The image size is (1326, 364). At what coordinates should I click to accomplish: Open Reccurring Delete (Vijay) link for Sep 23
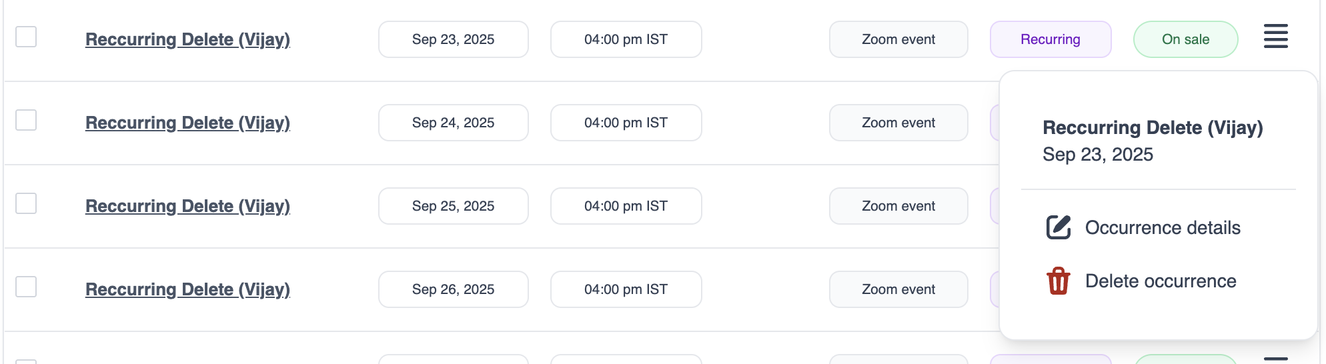point(187,39)
